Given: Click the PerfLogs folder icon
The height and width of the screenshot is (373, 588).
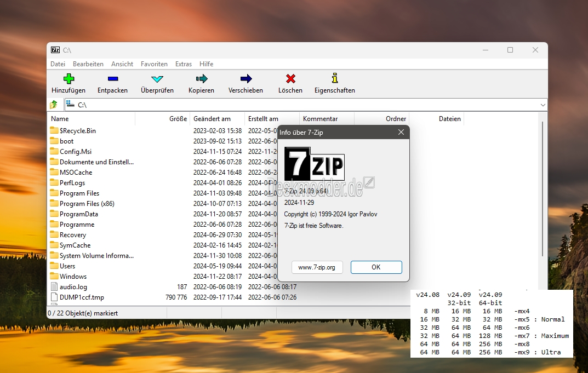Looking at the screenshot, I should pyautogui.click(x=54, y=182).
